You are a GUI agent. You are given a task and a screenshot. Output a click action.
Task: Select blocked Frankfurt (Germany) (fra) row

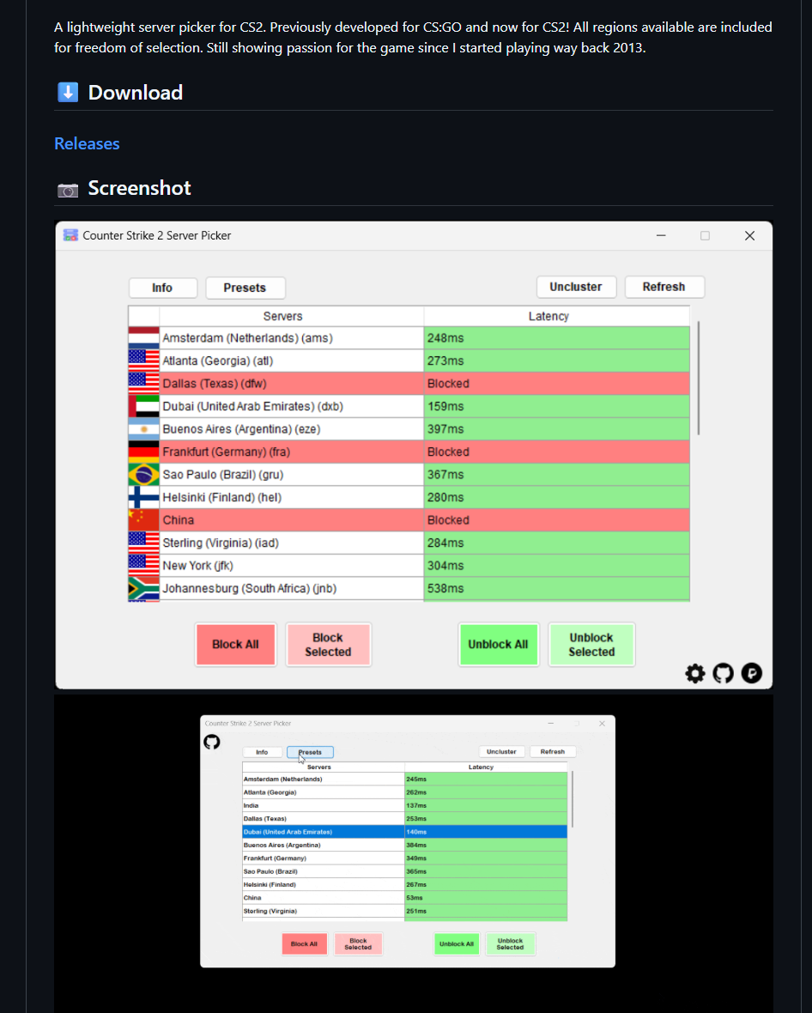click(409, 452)
